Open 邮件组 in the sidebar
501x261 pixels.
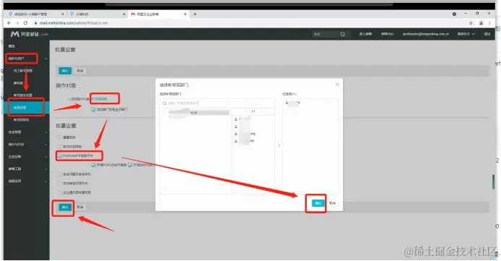[18, 83]
